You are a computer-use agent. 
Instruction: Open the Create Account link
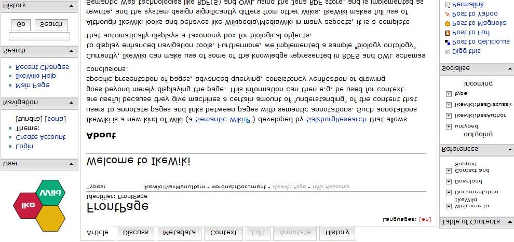(x=40, y=137)
